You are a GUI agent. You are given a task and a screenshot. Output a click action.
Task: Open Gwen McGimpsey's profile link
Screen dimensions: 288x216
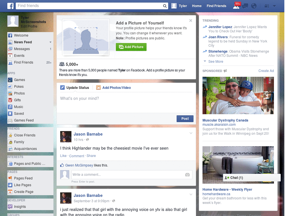tap(79, 165)
